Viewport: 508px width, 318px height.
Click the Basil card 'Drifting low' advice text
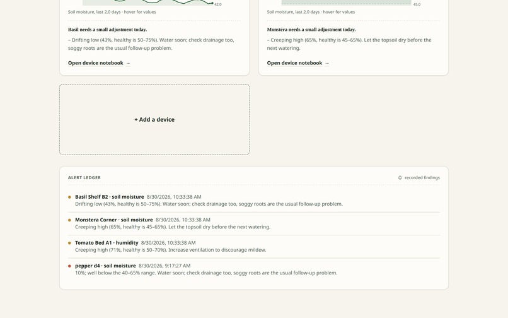[151, 44]
